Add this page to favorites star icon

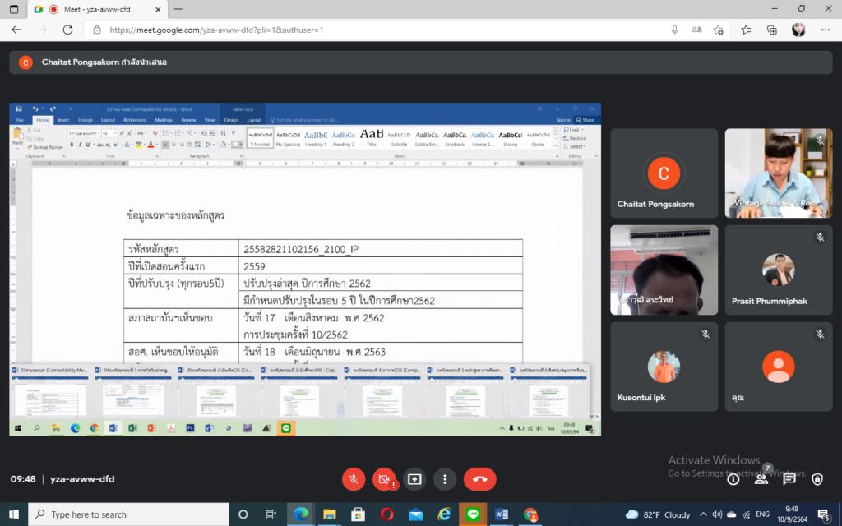click(x=718, y=30)
